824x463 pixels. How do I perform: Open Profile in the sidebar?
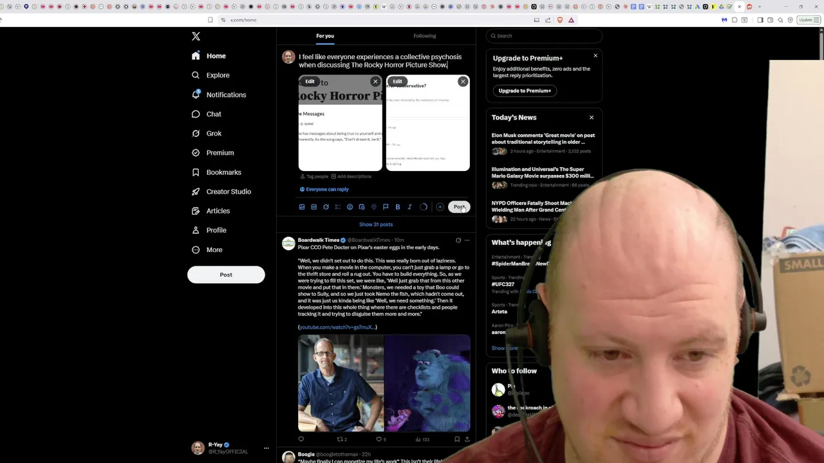[x=209, y=230]
